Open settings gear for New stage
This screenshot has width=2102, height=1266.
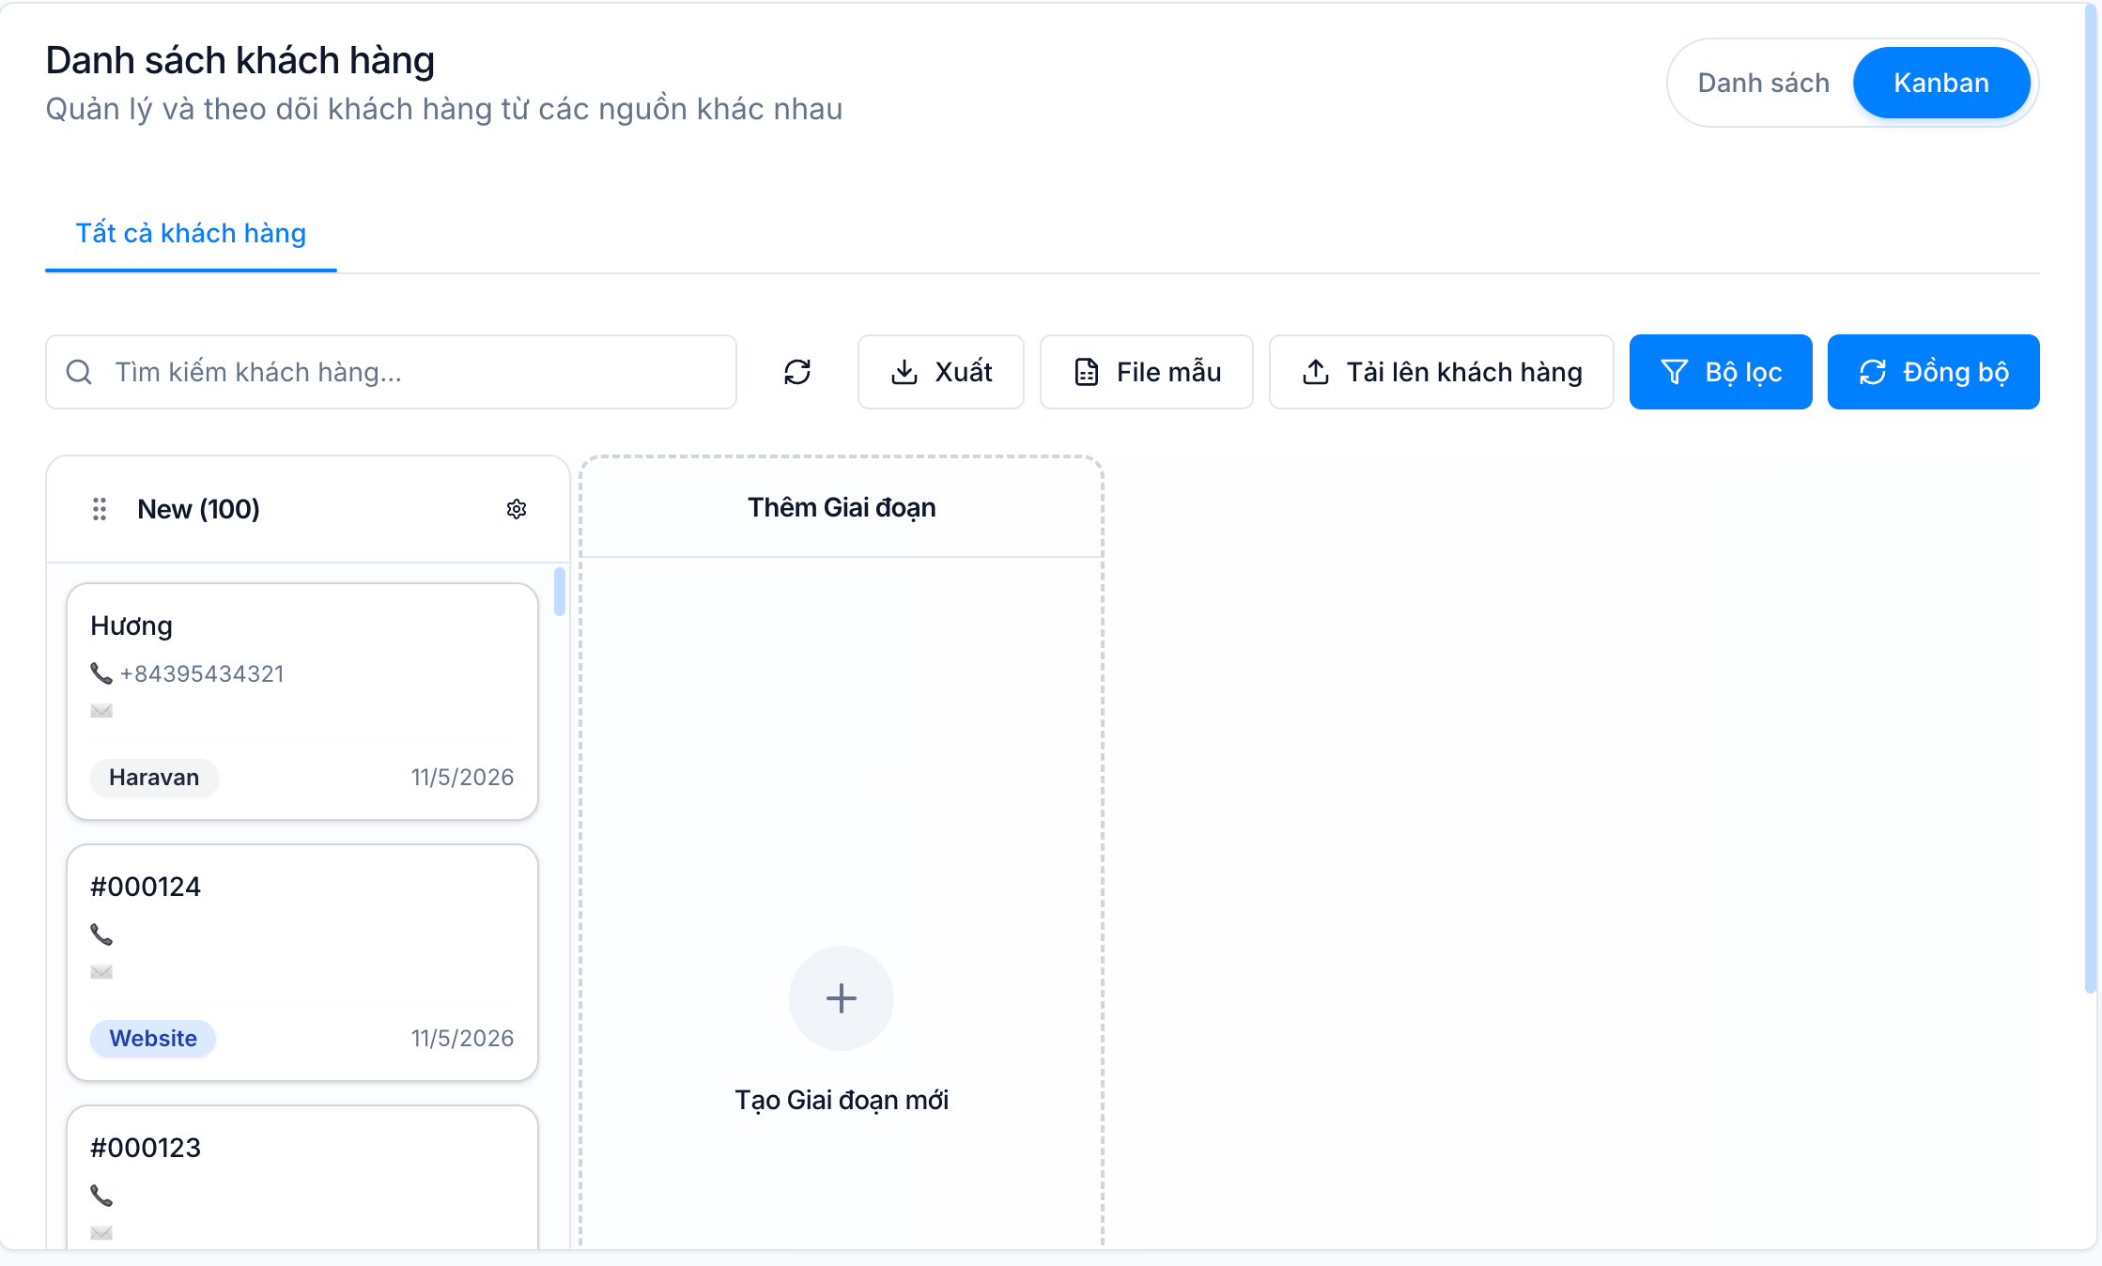coord(517,509)
